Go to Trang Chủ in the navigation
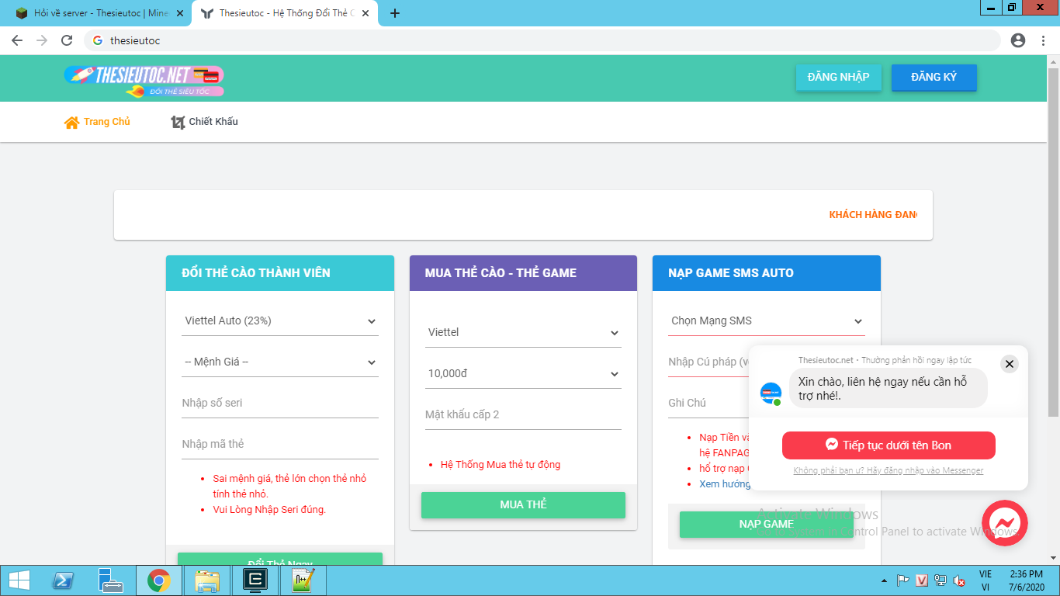This screenshot has height=596, width=1060. pos(97,122)
